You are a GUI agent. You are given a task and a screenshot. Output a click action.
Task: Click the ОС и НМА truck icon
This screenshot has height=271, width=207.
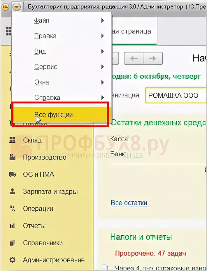(x=12, y=174)
